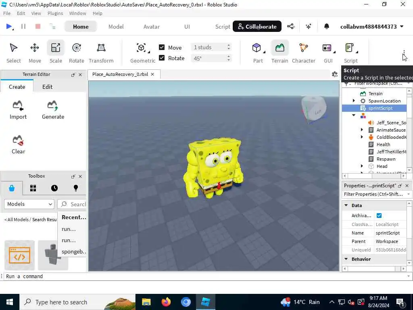
Task: Select spongeb.. recent search suggestion
Action: pos(74,251)
